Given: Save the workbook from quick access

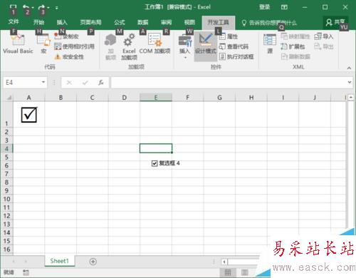Looking at the screenshot, I should (x=13, y=7).
